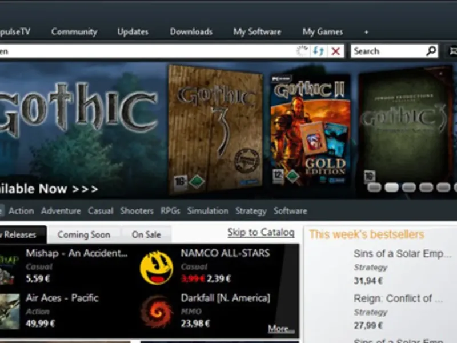
Task: Click the Strategy label under Reign: Conflict of
Action: tap(371, 312)
